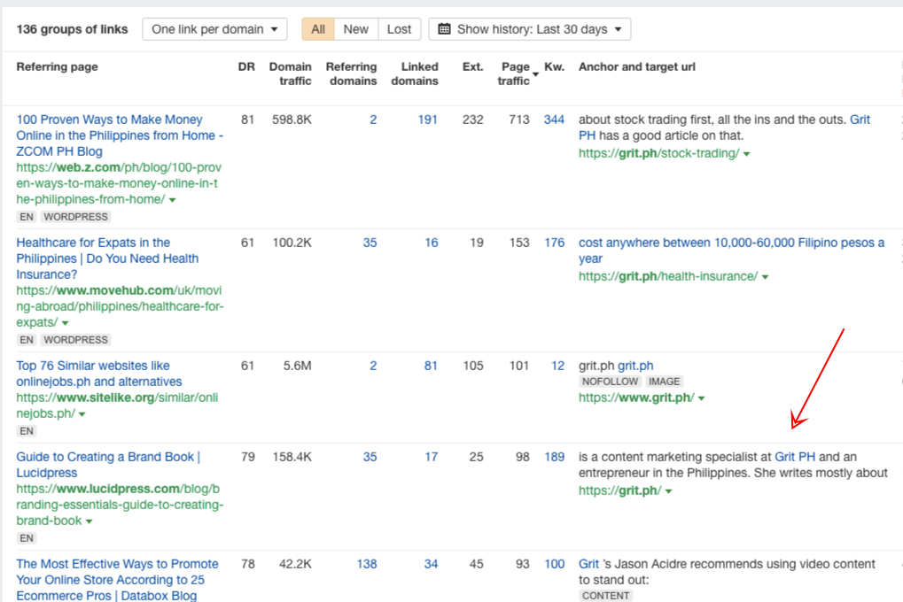Sort by Kw. column header

[x=554, y=66]
